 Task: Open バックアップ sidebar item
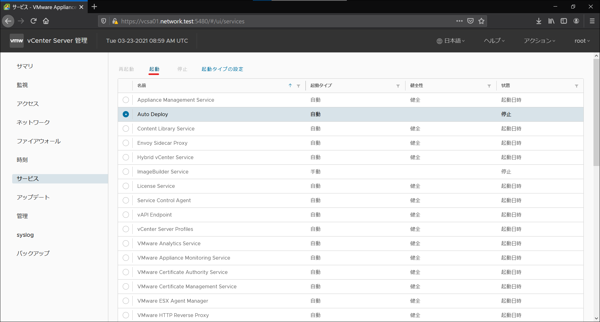(33, 253)
